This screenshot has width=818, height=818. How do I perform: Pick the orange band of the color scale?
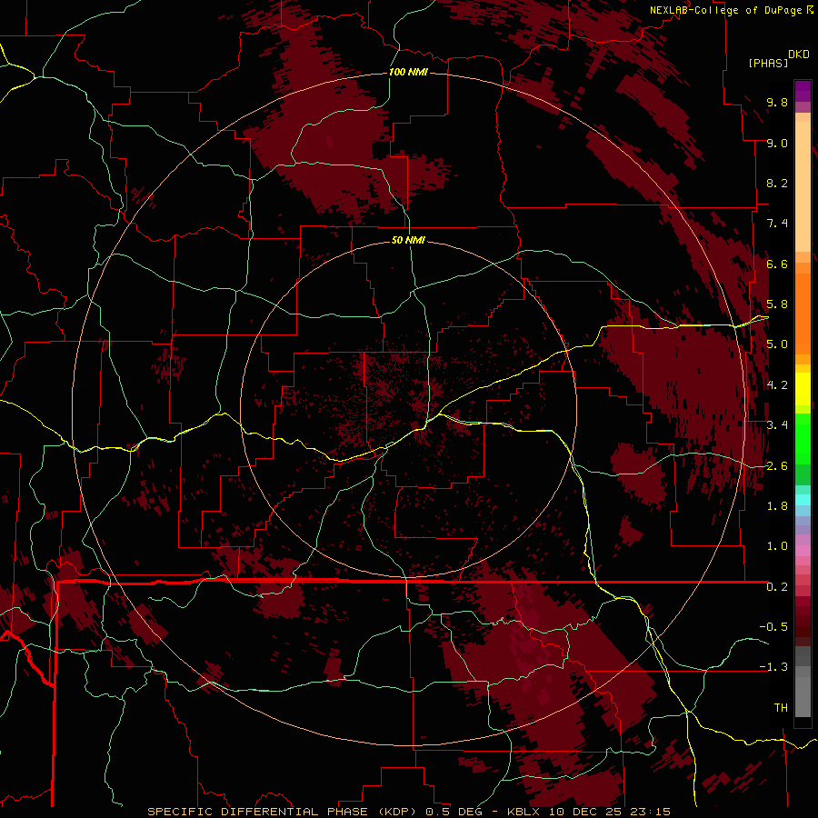tap(803, 314)
